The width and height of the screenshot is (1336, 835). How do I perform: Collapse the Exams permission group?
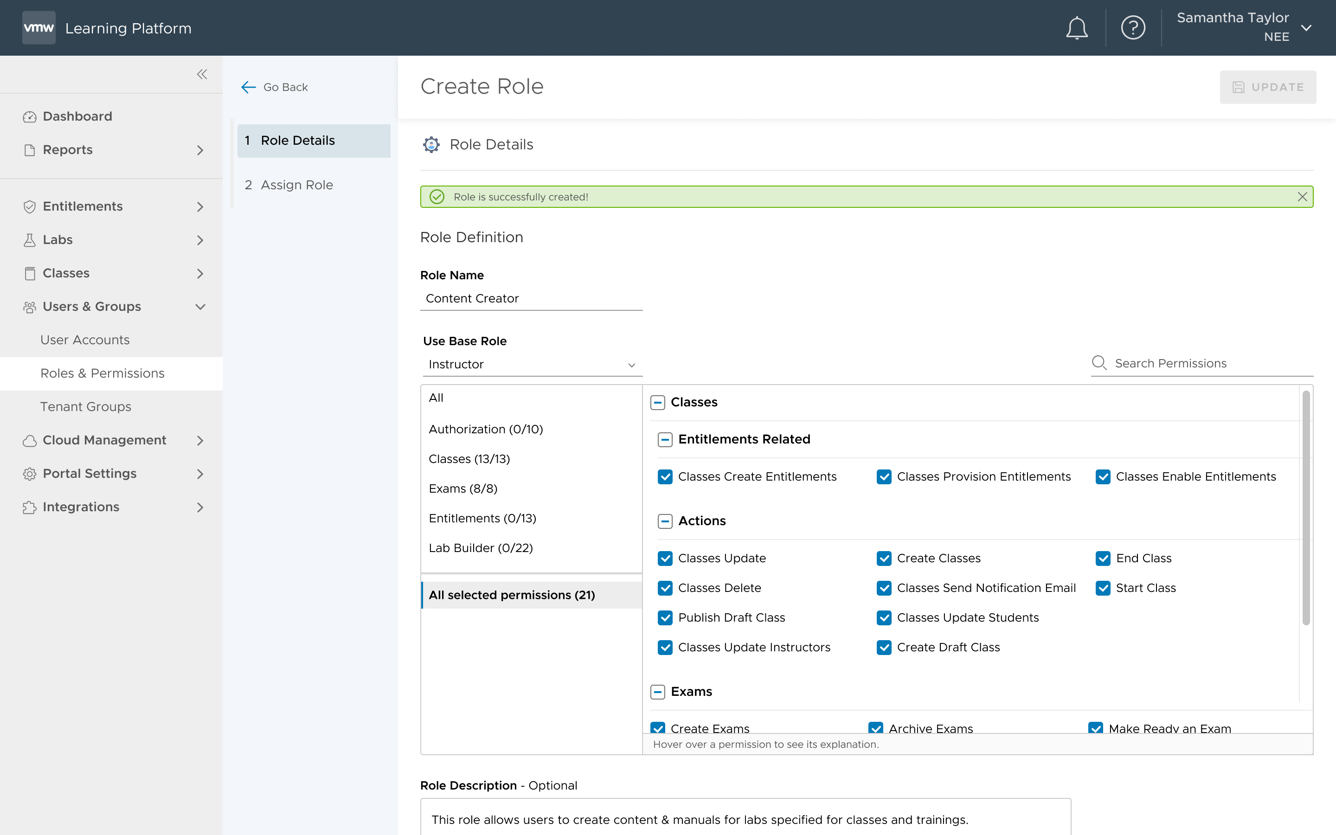(658, 691)
